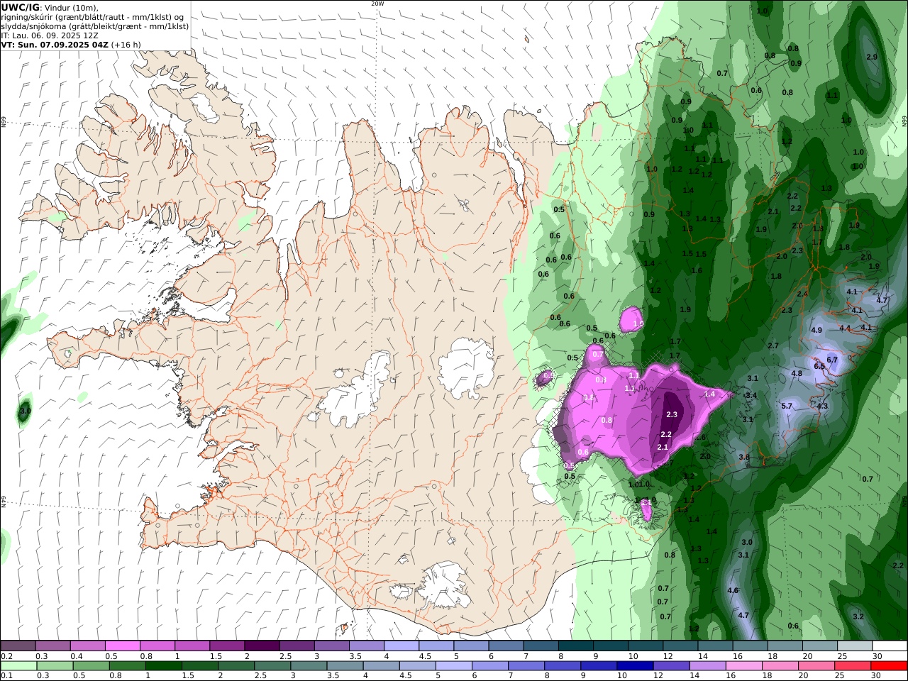
Task: Click the light pink 16–18 legend swatch
Action: (x=743, y=666)
